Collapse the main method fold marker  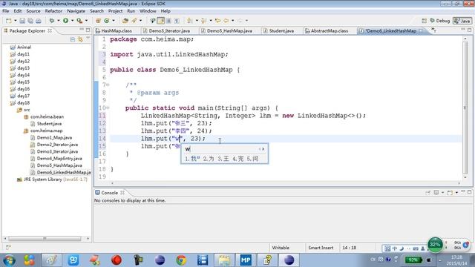click(108, 108)
